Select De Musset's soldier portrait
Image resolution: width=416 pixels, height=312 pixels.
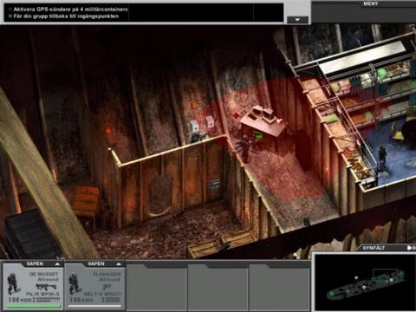click(13, 283)
